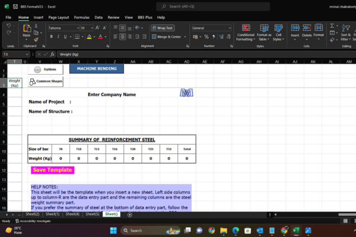
Task: Toggle Italic formatting
Action: [58, 37]
